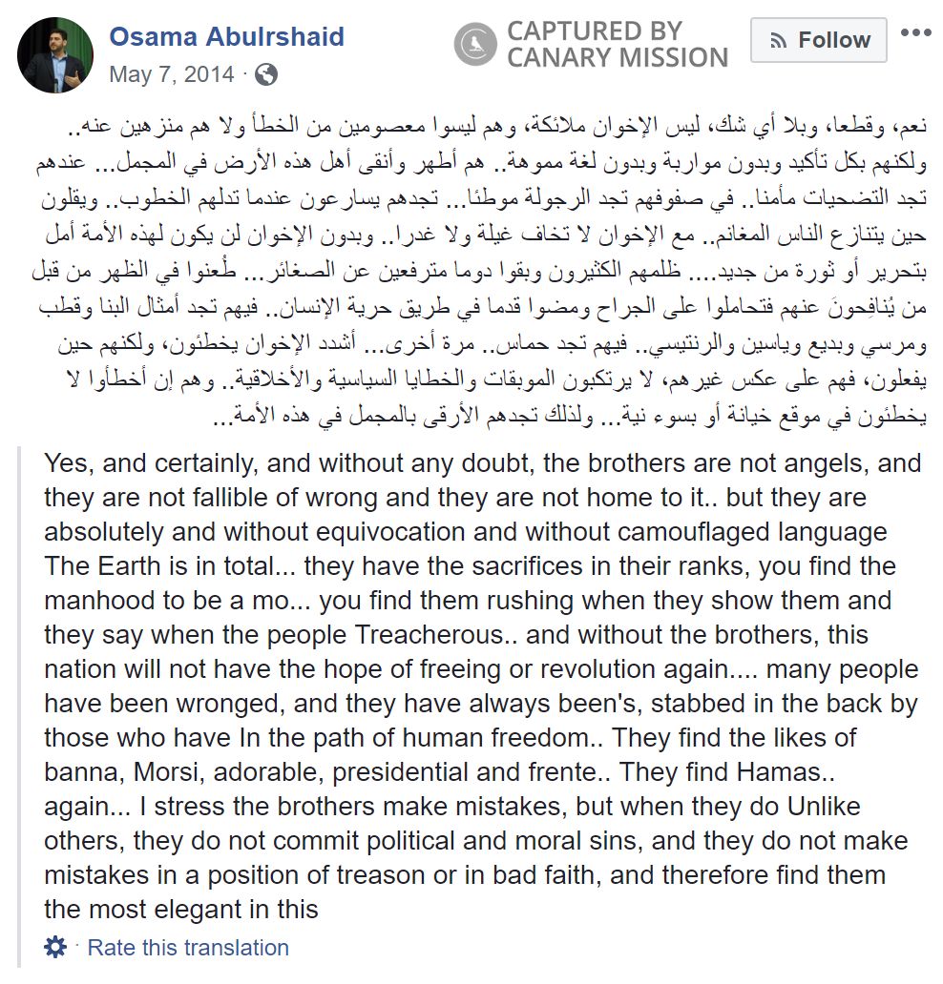Click the May 7, 2014 post timestamp
Screen dimensions: 943x984
click(x=171, y=74)
